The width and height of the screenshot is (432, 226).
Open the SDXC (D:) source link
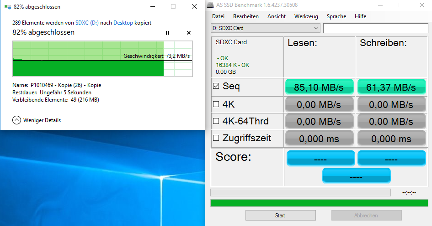coord(87,23)
